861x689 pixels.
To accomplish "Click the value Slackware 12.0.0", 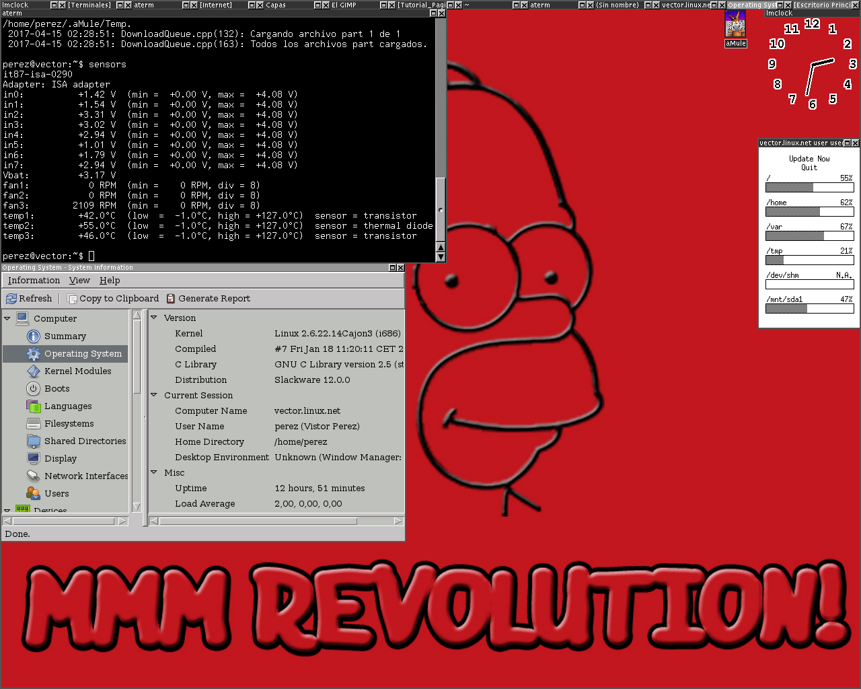I will (x=312, y=379).
